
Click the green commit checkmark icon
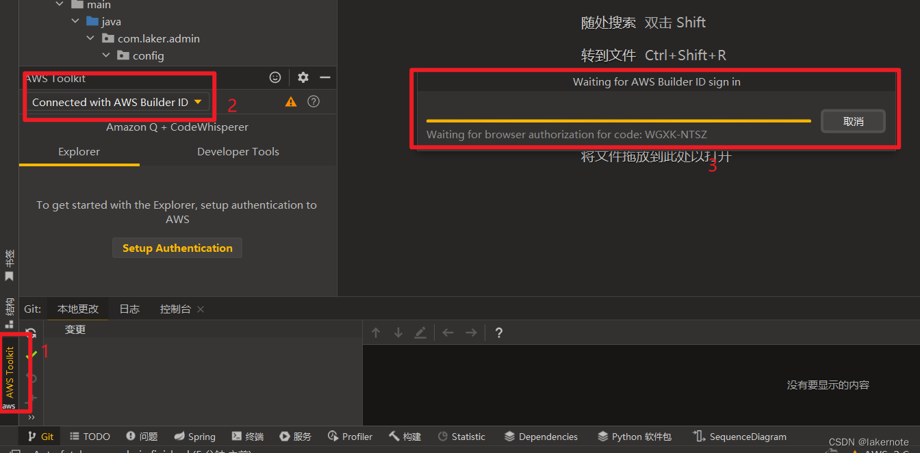point(31,355)
